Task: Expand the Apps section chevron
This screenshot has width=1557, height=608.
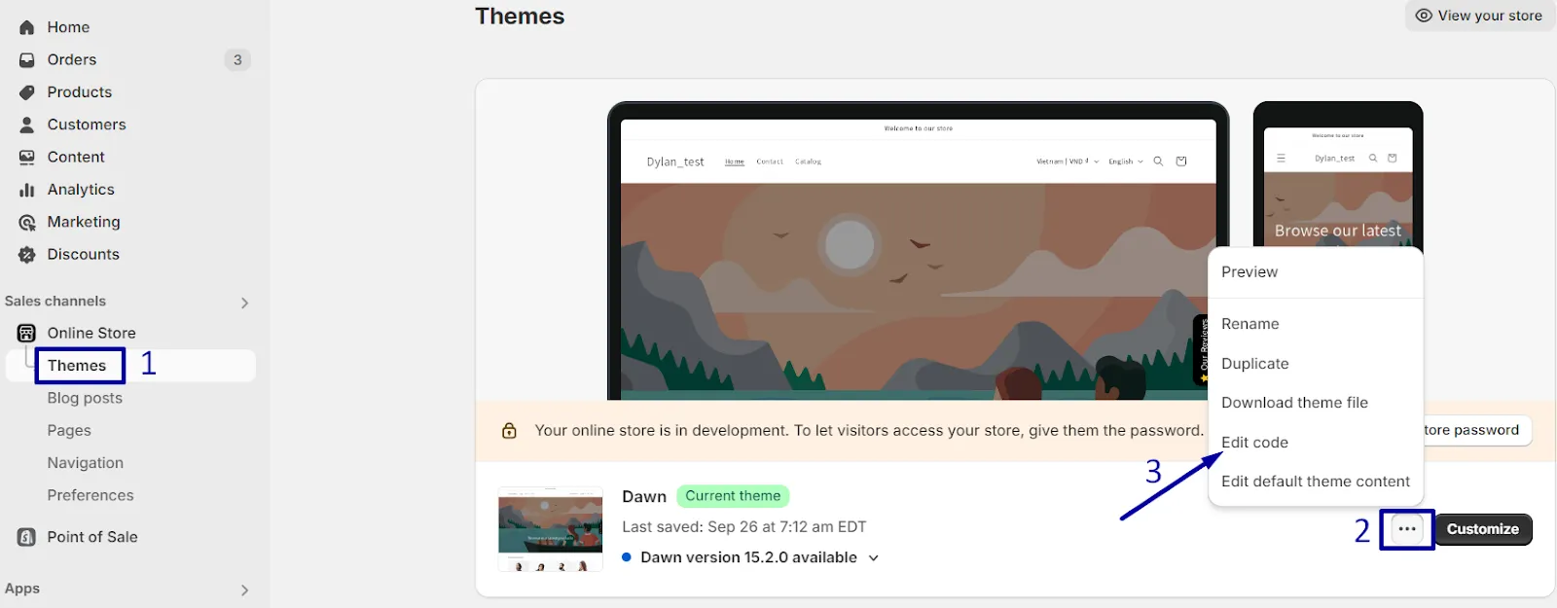Action: 244,590
